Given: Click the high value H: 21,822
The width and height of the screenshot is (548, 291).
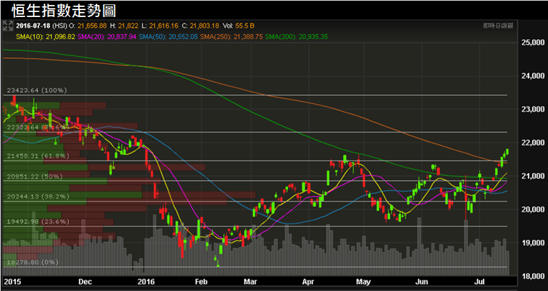Looking at the screenshot, I should tap(123, 27).
